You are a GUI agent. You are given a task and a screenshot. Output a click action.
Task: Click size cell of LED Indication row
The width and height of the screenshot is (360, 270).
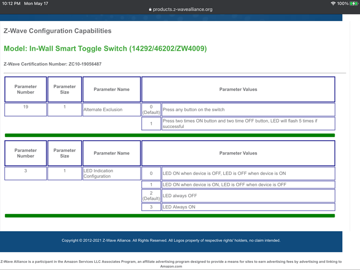64,173
